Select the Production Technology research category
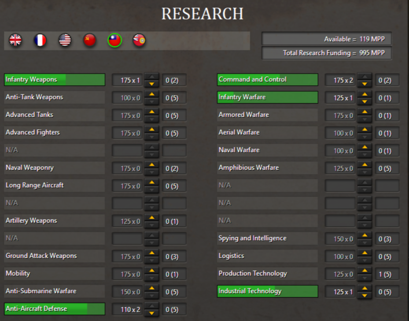 click(x=268, y=273)
